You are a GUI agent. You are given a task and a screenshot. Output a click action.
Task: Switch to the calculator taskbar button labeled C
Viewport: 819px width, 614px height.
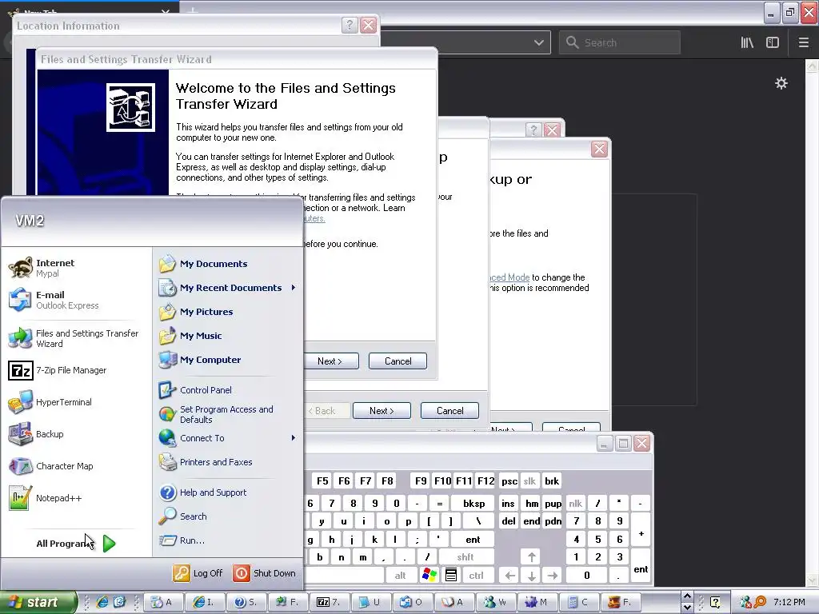[580, 602]
